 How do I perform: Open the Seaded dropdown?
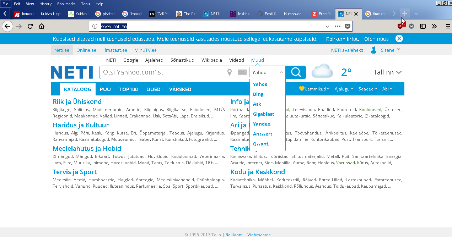[368, 89]
